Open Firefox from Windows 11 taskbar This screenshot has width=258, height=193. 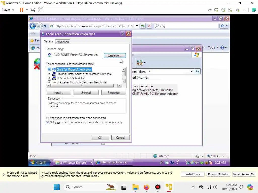pos(146,187)
